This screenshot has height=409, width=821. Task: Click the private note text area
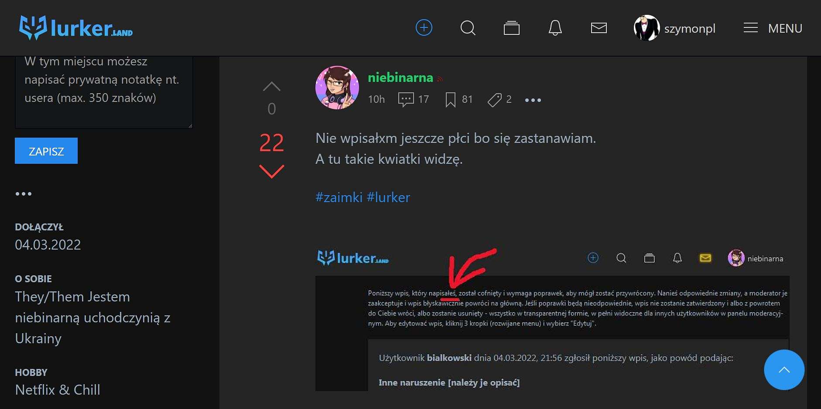(x=104, y=91)
